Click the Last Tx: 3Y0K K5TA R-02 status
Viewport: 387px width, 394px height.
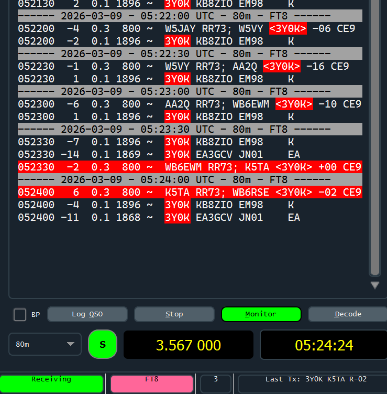[313, 384]
